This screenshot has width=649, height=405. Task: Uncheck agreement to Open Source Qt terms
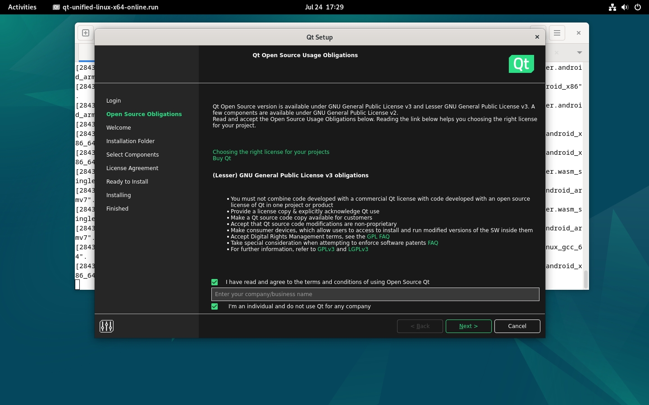click(215, 282)
